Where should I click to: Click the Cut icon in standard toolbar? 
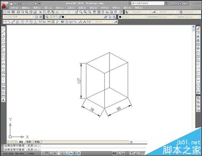pos(40,12)
